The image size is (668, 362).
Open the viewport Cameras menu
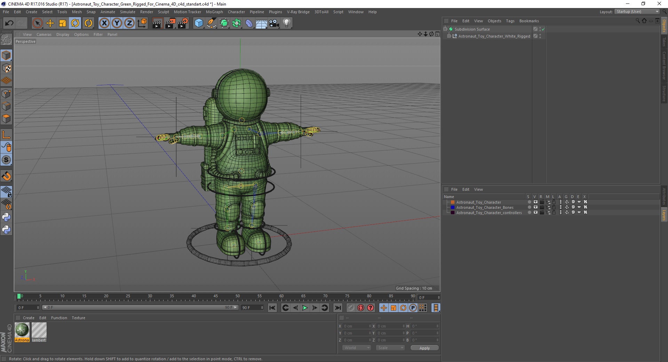44,34
